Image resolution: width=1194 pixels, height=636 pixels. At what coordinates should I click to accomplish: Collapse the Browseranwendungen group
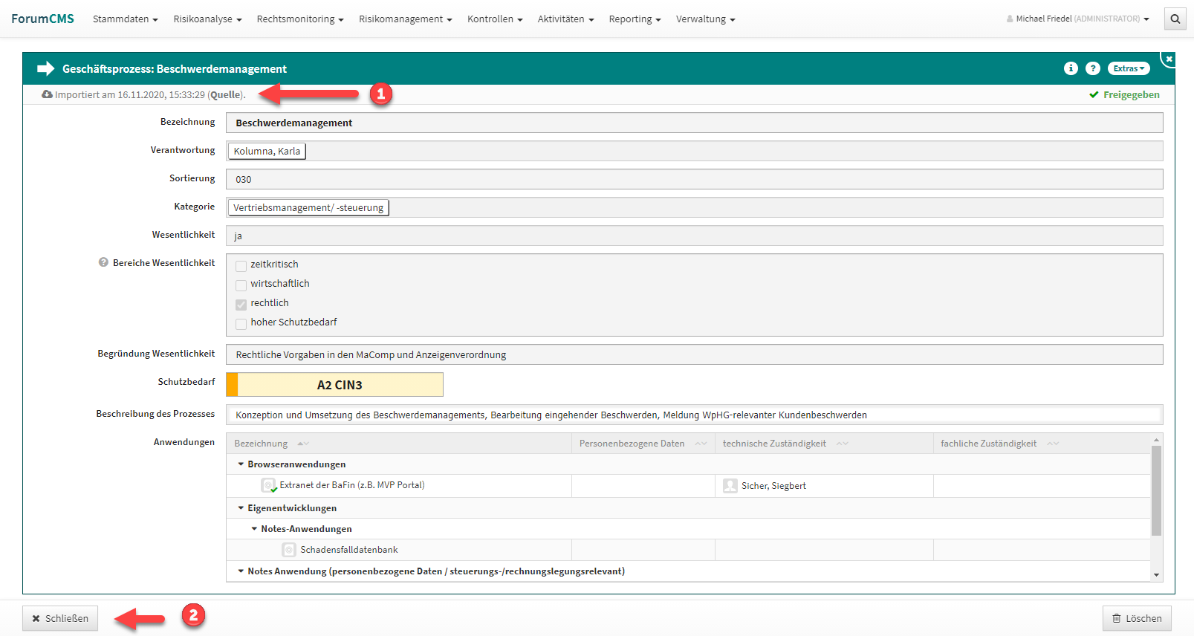pos(241,464)
